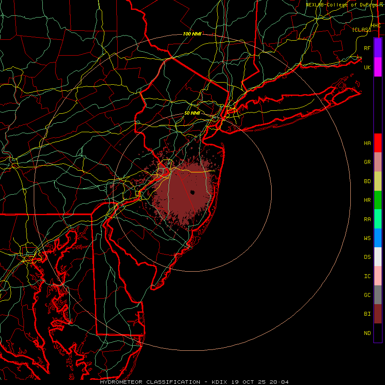Image resolution: width=385 pixels, height=385 pixels.
Task: Select the GC legend label
Action: click(x=367, y=295)
